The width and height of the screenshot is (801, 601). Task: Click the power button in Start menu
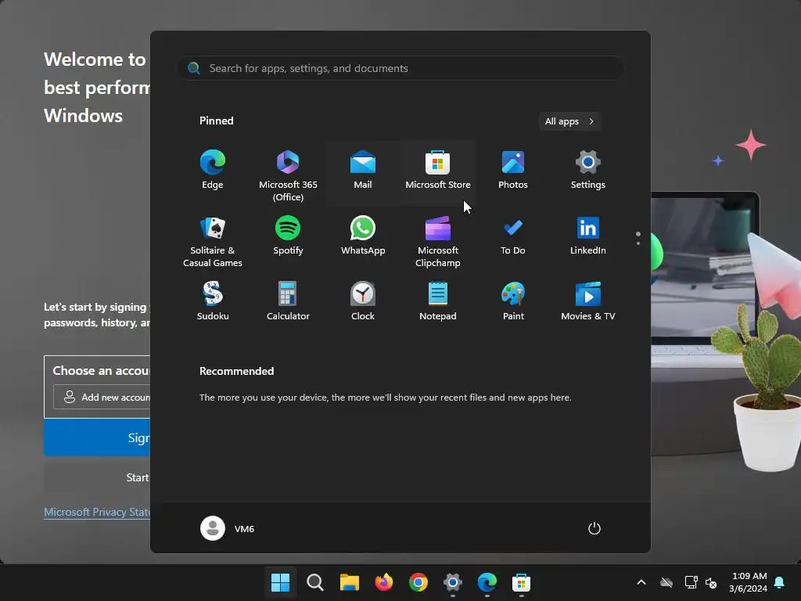tap(594, 528)
